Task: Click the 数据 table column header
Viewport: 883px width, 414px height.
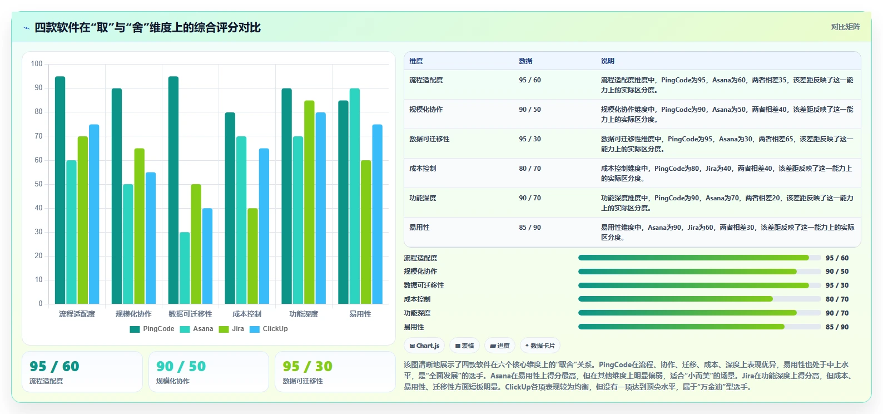Action: (x=525, y=61)
